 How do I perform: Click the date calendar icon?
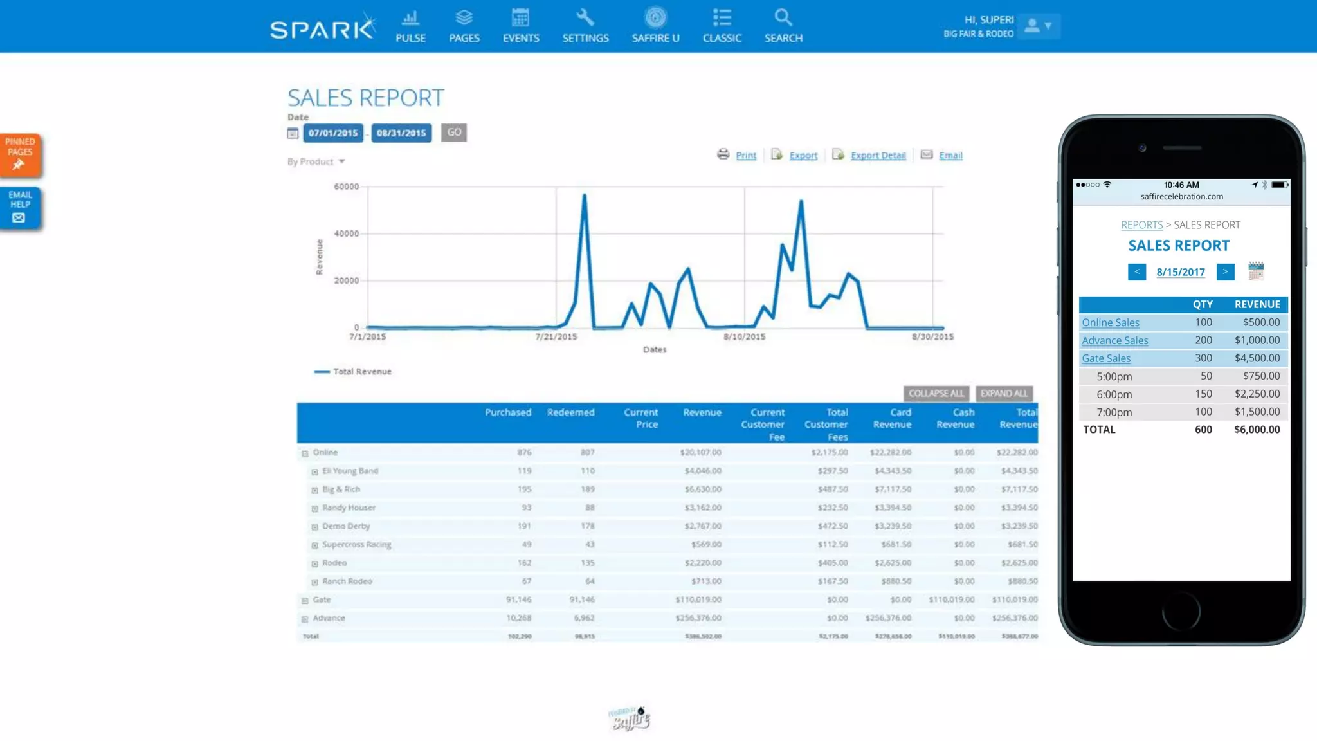click(x=293, y=133)
